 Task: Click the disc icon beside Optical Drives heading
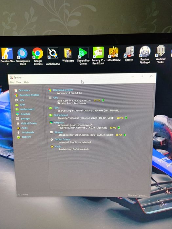click(x=52, y=139)
